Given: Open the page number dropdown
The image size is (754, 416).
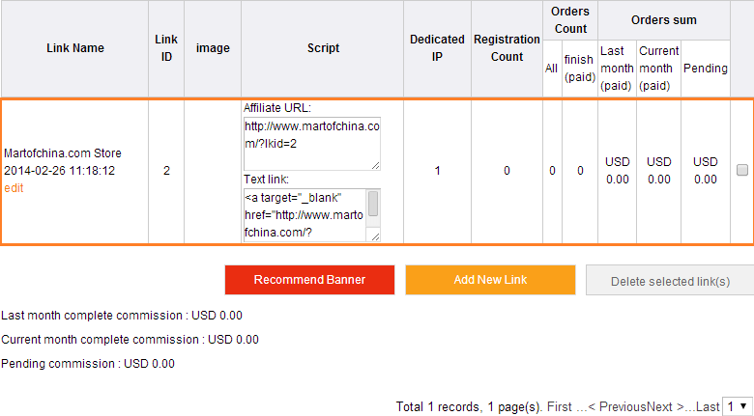Looking at the screenshot, I should pyautogui.click(x=737, y=406).
